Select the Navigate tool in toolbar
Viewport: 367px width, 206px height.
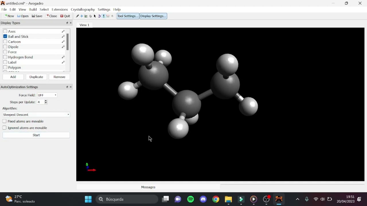click(x=82, y=16)
